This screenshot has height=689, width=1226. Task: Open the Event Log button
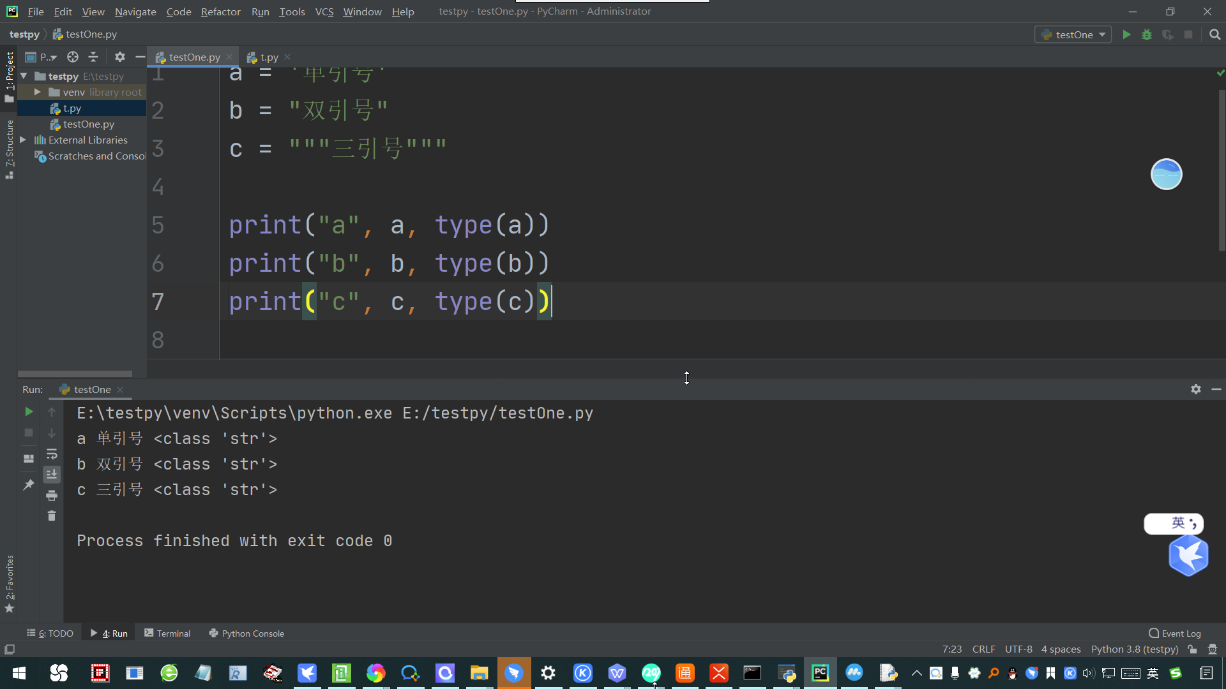(1174, 633)
